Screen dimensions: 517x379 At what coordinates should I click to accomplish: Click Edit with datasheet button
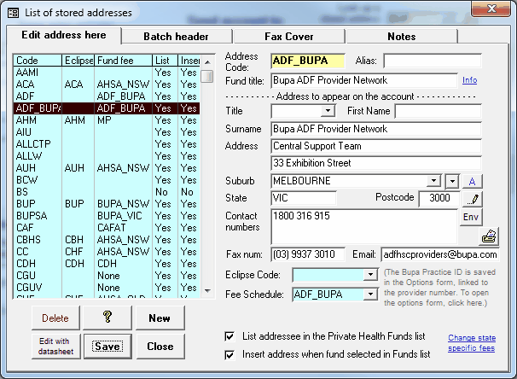click(x=55, y=347)
